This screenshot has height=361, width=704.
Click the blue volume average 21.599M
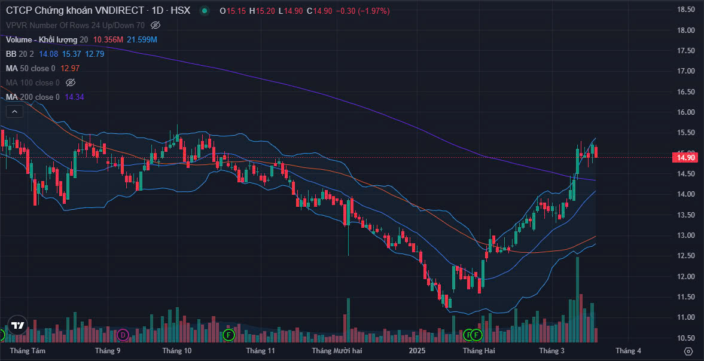(142, 39)
